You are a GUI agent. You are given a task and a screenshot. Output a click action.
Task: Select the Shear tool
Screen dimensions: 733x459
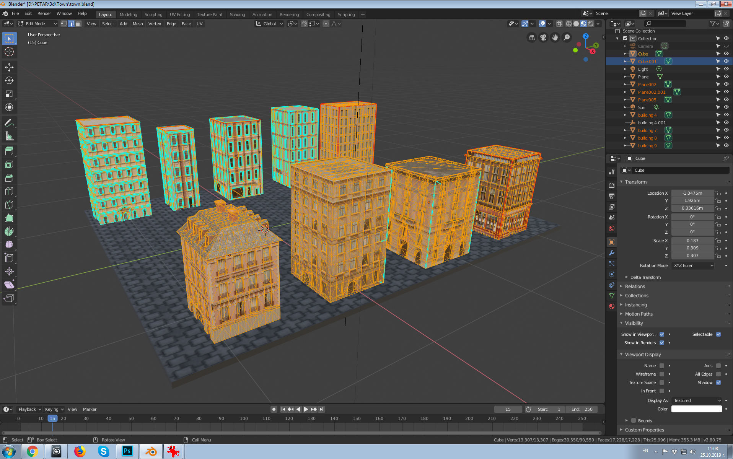click(x=9, y=285)
